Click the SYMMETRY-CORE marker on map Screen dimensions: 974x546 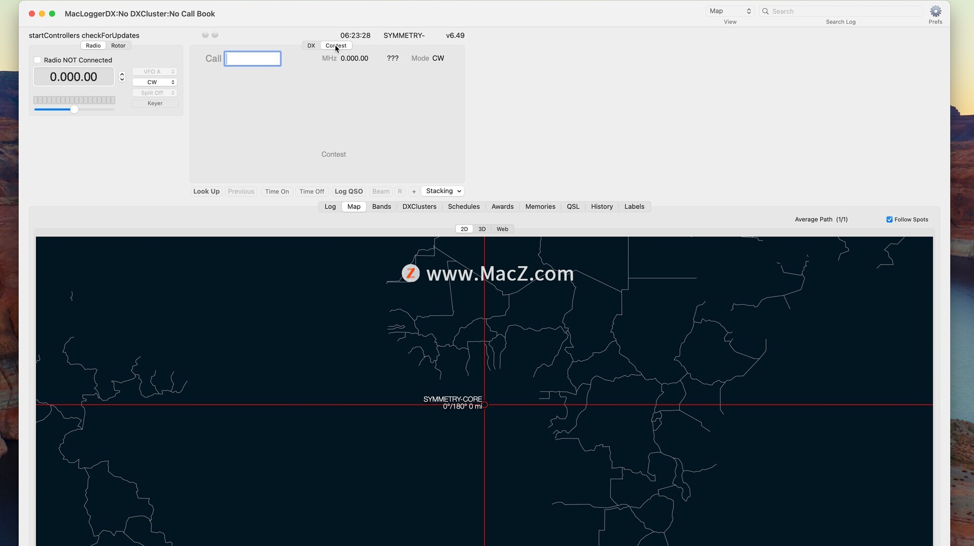[x=484, y=405]
